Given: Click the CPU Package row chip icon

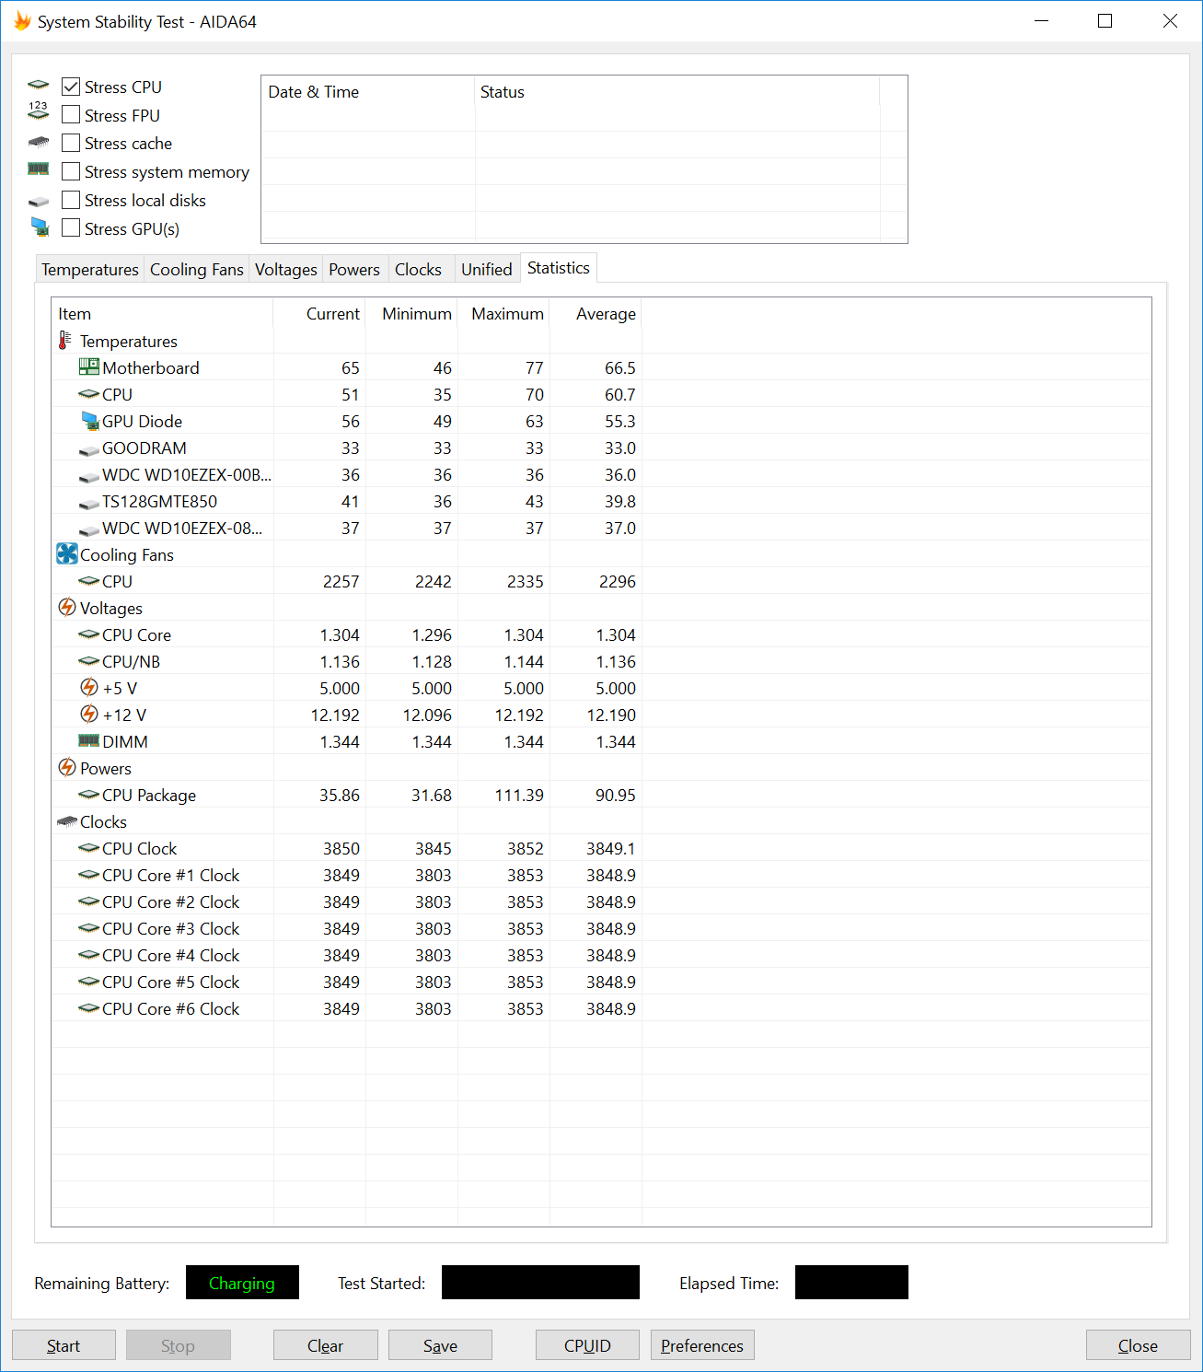Looking at the screenshot, I should click(88, 795).
